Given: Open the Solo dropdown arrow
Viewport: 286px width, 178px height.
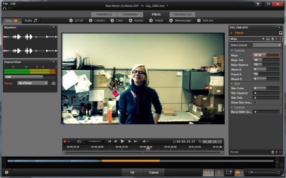Looking at the screenshot, I should click(x=212, y=172).
